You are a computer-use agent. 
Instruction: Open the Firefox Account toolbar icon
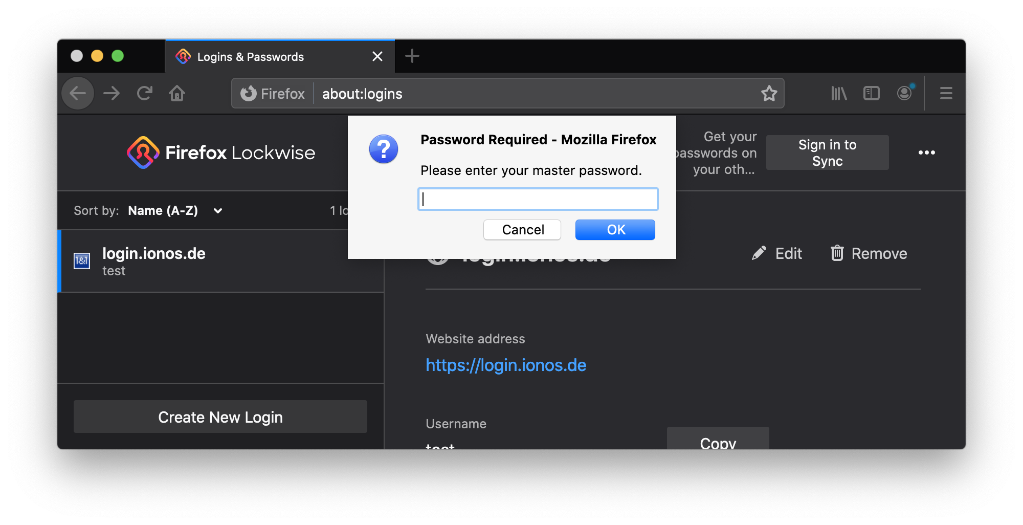[x=905, y=93]
